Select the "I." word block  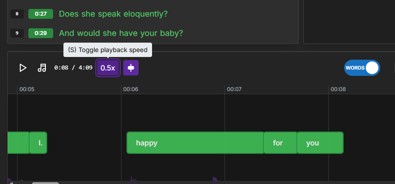pos(38,143)
